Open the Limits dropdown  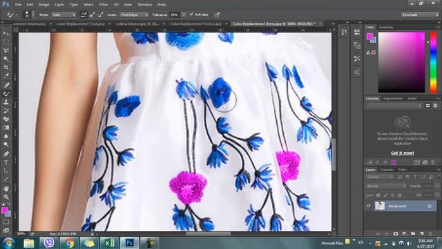134,15
